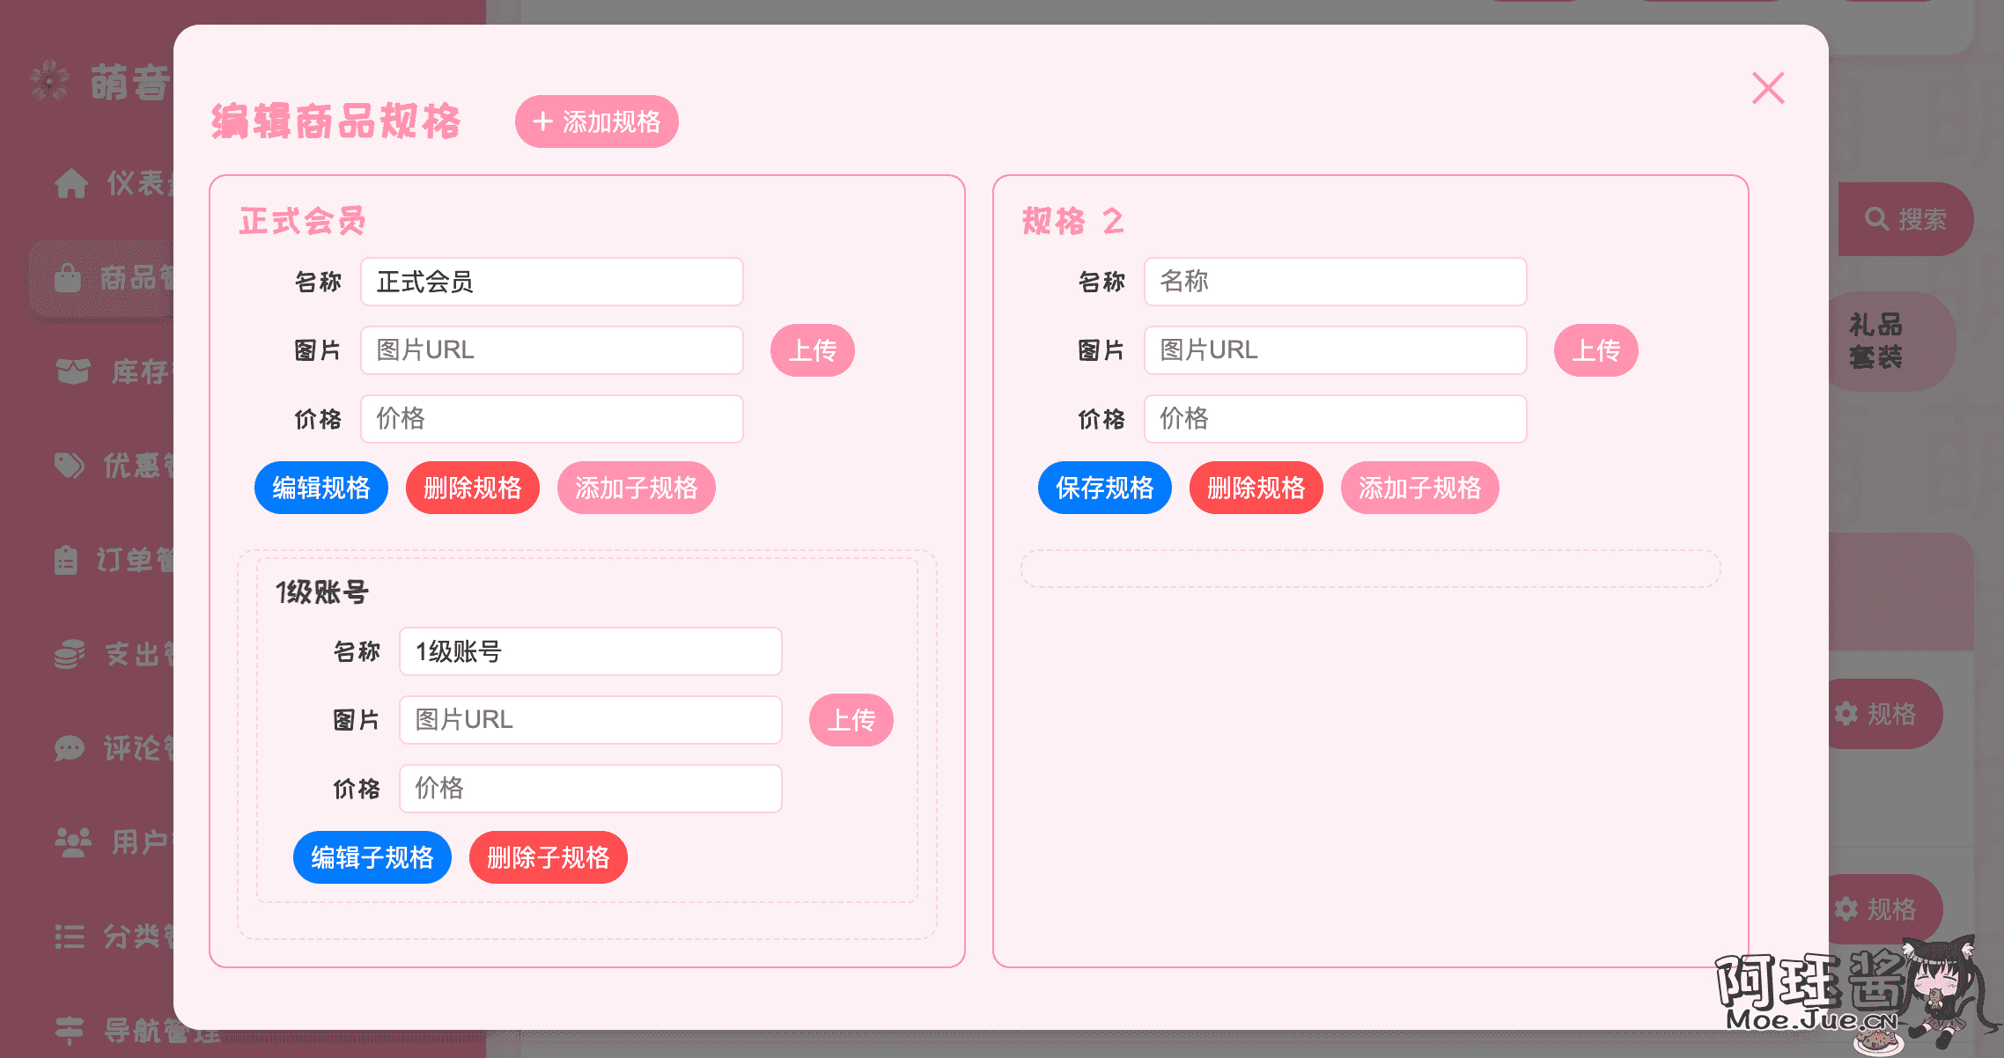Screen dimensions: 2004x1058
Task: Click the 正式会员 image URL field
Action: point(552,350)
